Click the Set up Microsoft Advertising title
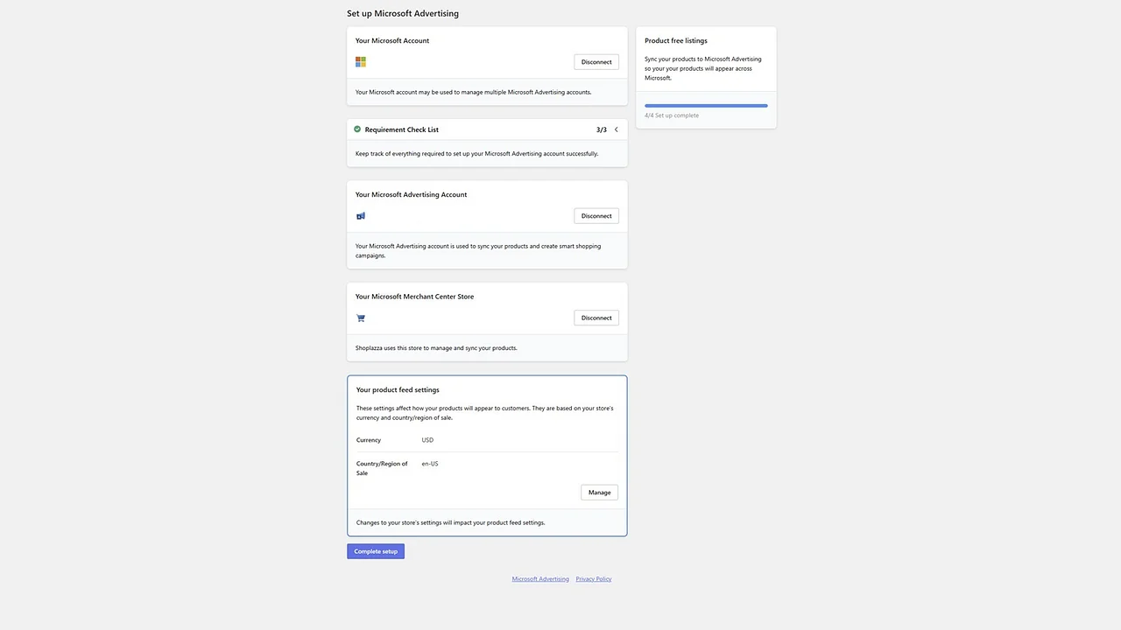Viewport: 1121px width, 630px height. pos(402,13)
